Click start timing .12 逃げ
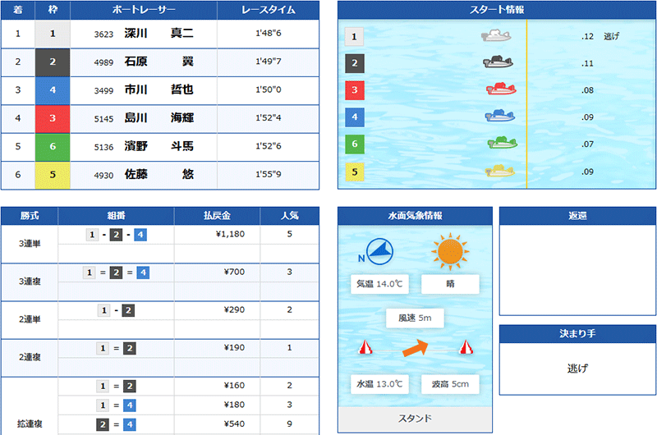This screenshot has width=657, height=435. [x=600, y=36]
